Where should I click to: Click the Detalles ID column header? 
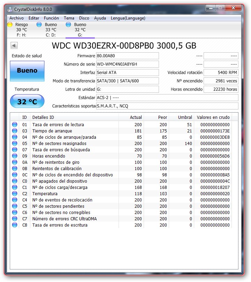pyautogui.click(x=74, y=117)
